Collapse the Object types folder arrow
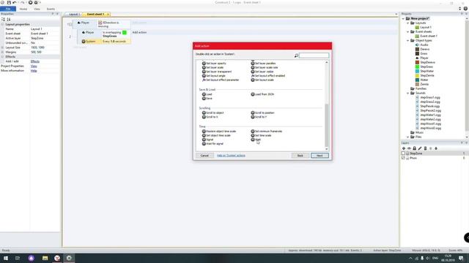 pyautogui.click(x=408, y=40)
